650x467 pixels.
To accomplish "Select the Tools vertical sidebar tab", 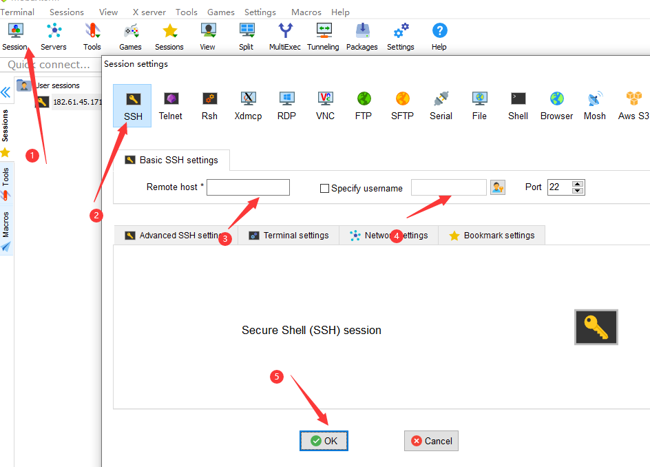I will pyautogui.click(x=6, y=184).
